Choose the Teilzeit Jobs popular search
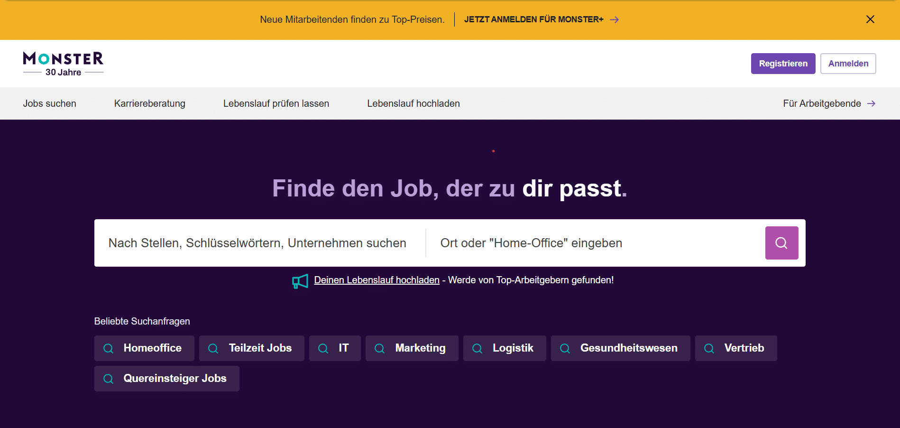The height and width of the screenshot is (428, 900). [x=252, y=348]
